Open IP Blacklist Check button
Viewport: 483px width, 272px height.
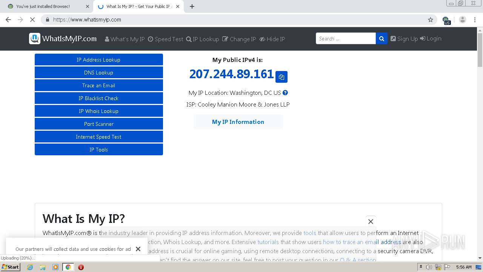coord(99,98)
